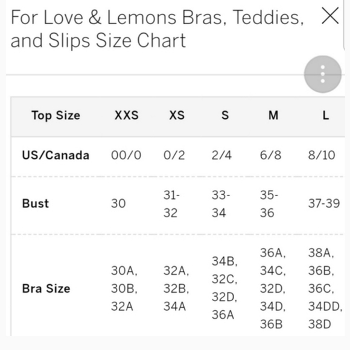Click the 6/8 US size cell

tap(270, 155)
